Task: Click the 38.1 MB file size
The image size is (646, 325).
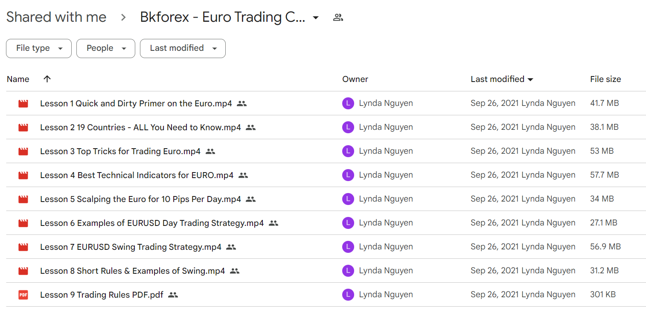Action: (604, 127)
